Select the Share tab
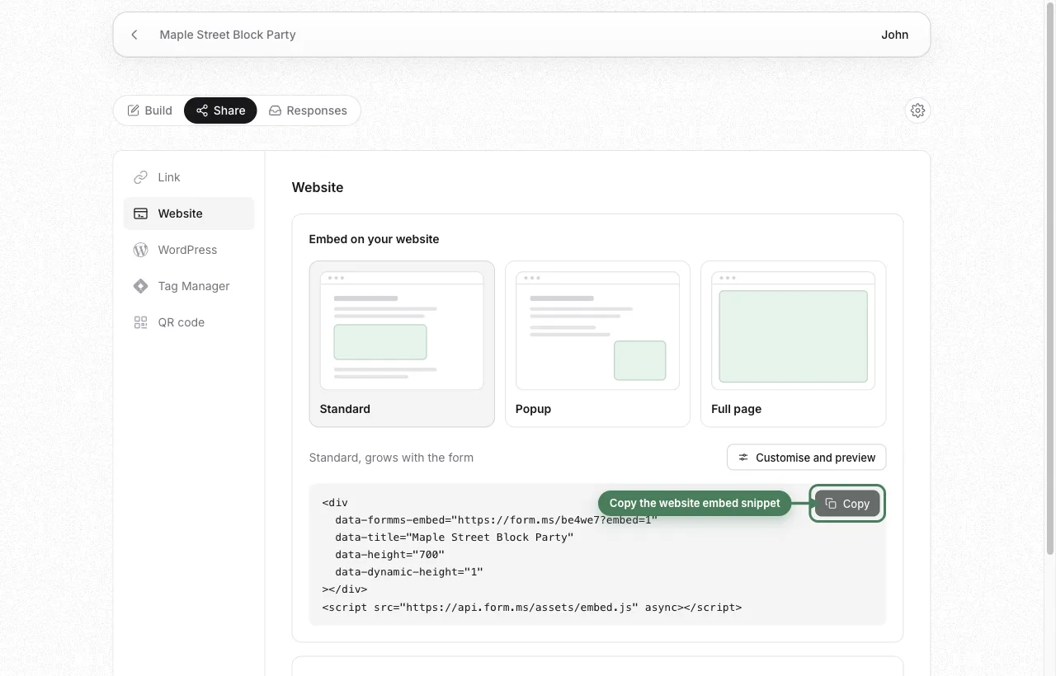Viewport: 1056px width, 676px height. coord(220,110)
